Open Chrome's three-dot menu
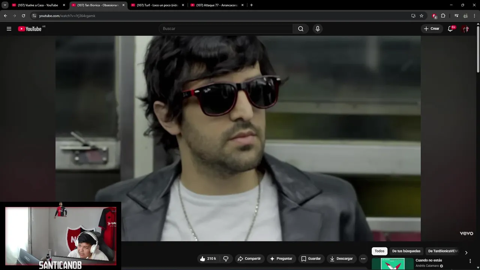Screen dimensions: 480x270 pyautogui.click(x=475, y=16)
